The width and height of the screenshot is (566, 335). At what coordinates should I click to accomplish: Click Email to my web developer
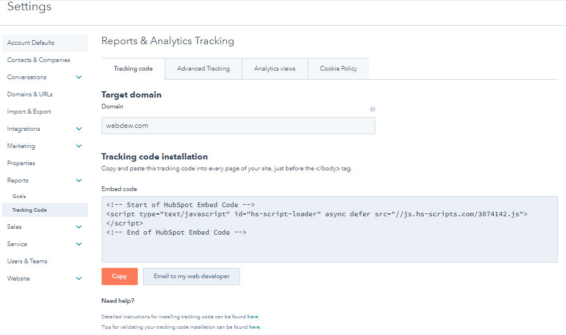pyautogui.click(x=191, y=276)
